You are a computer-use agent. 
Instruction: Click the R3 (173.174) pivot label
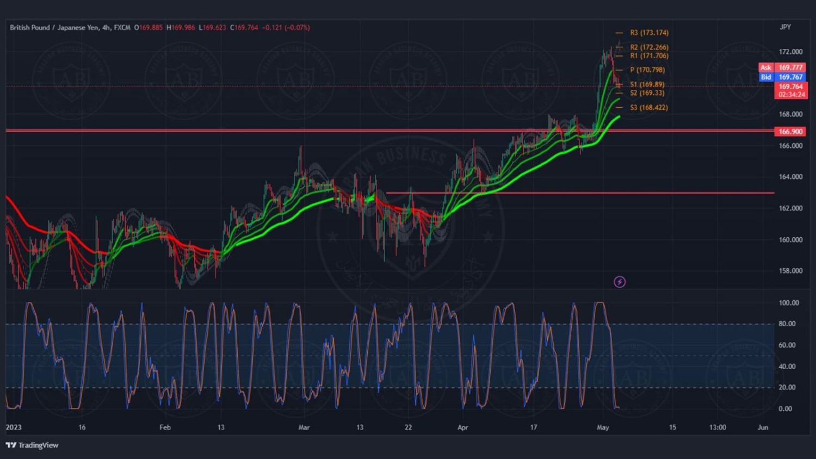(649, 33)
